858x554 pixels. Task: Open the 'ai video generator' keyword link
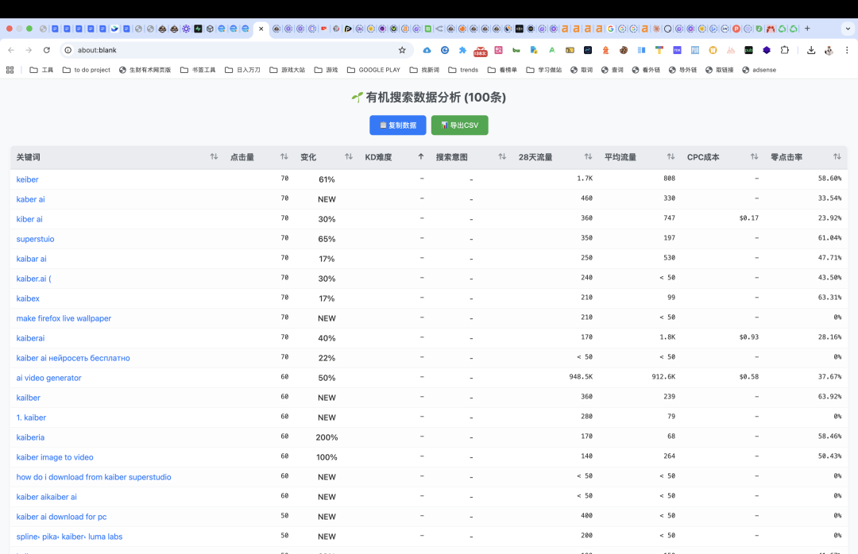coord(48,378)
